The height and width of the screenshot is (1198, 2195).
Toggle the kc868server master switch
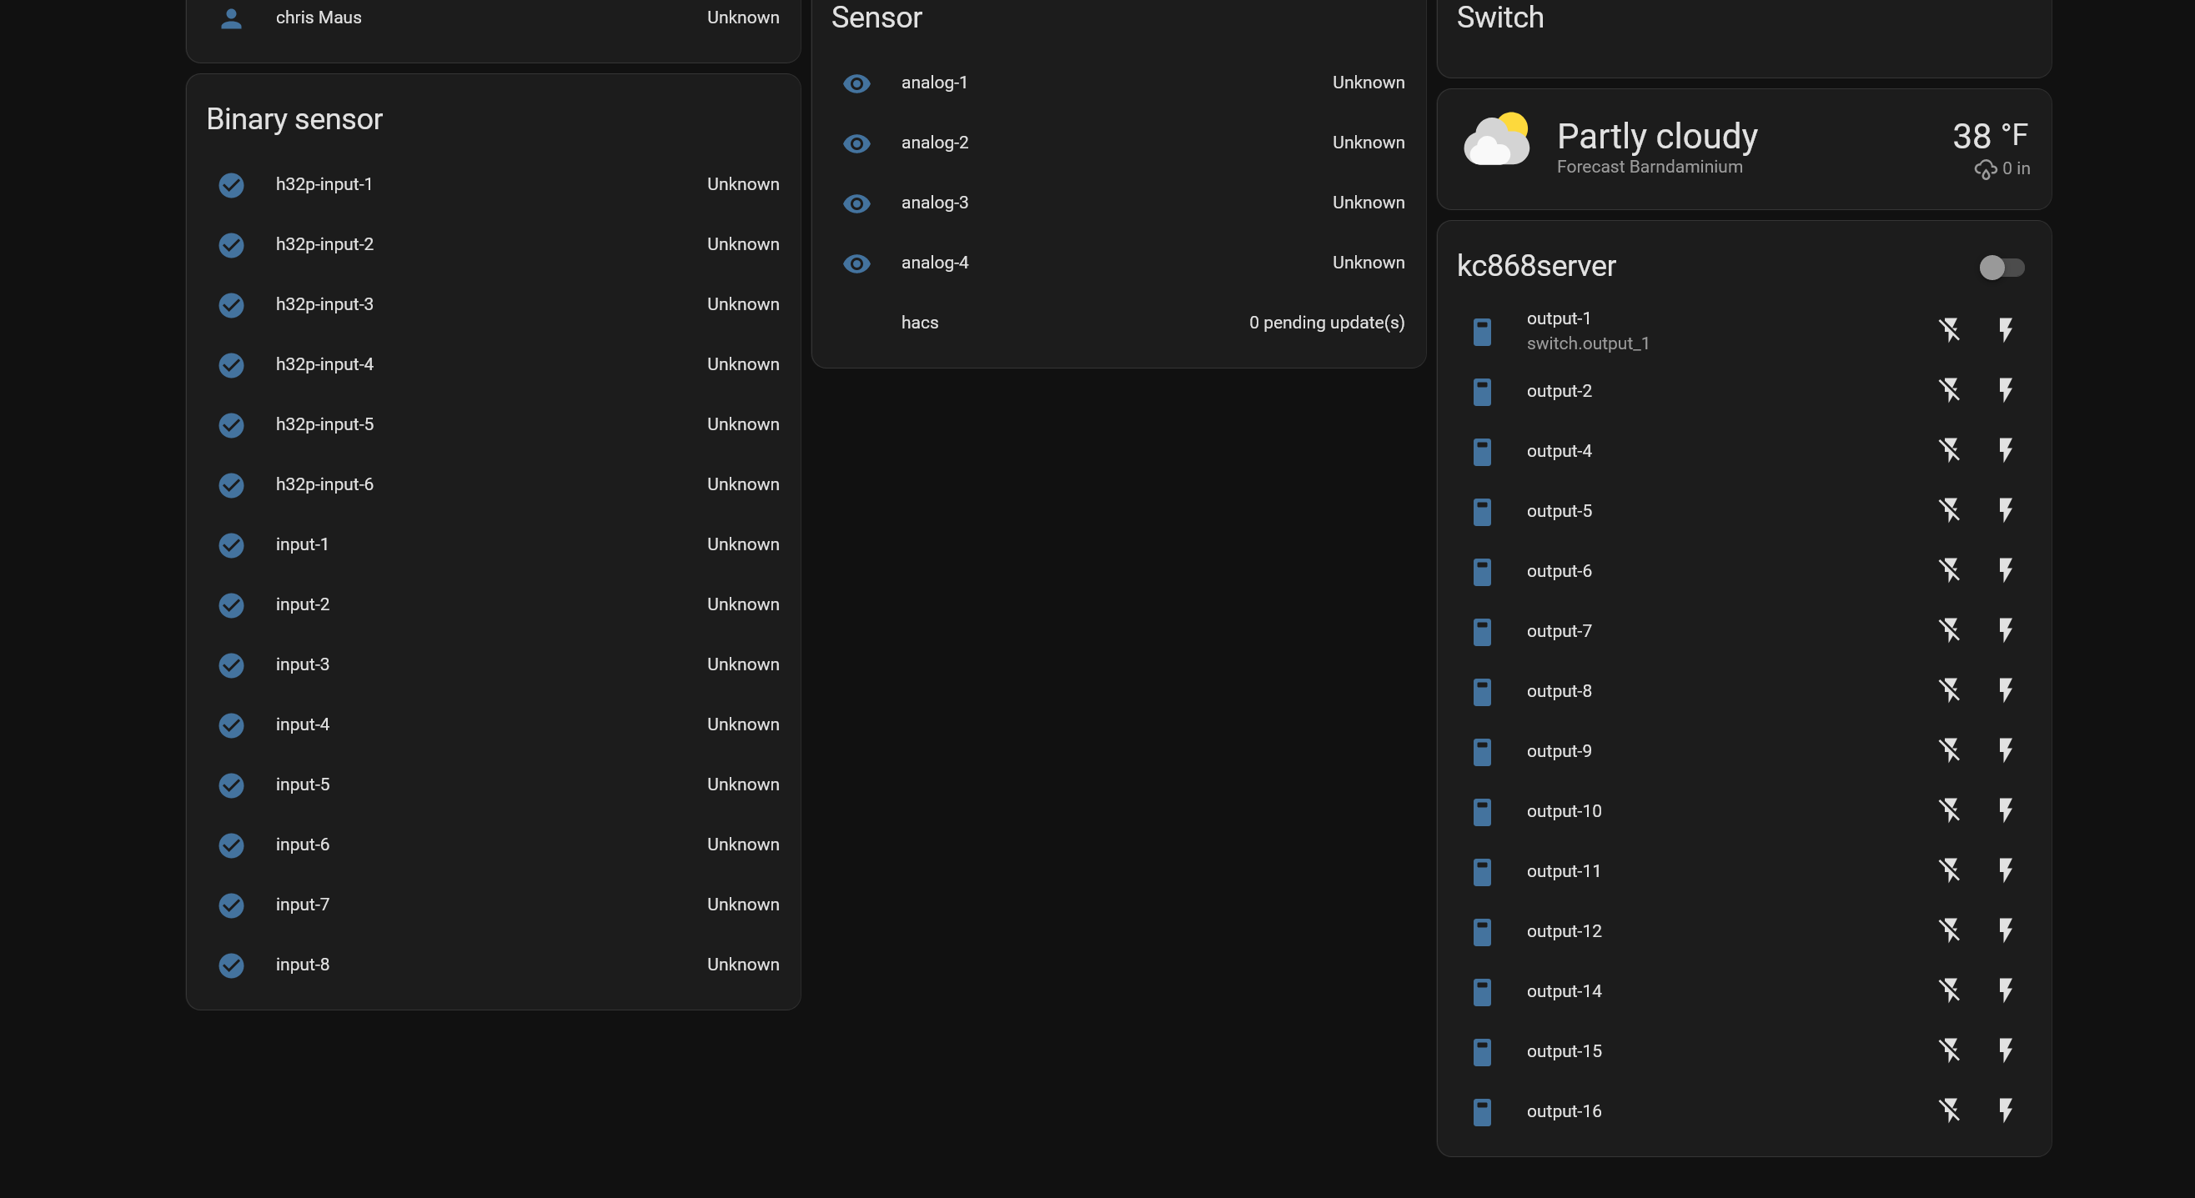tap(2001, 268)
